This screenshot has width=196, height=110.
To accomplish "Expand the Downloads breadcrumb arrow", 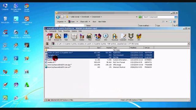I will point(90,17).
